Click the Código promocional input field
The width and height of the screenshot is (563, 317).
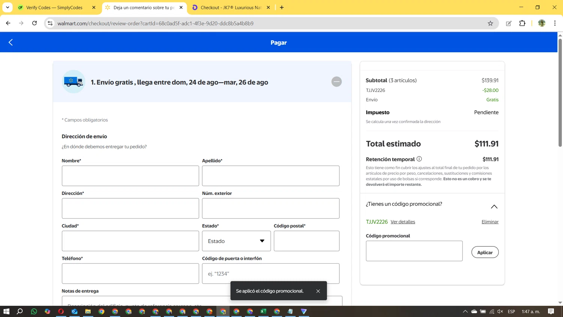414,251
